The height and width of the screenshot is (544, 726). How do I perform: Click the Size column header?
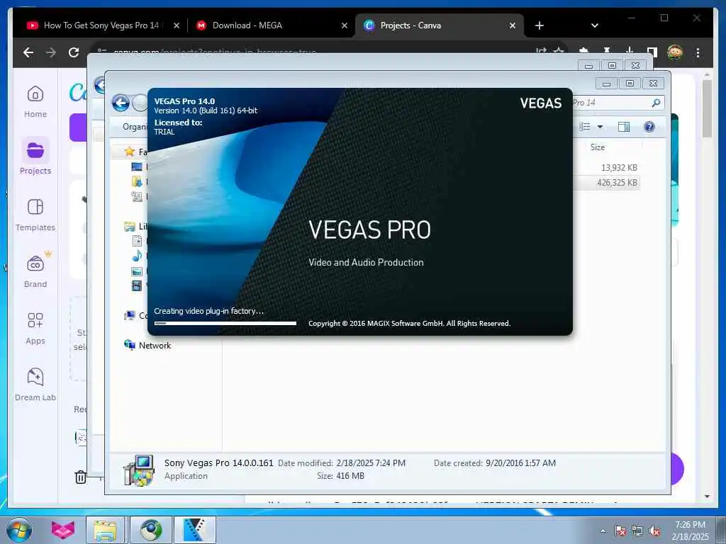(x=597, y=147)
